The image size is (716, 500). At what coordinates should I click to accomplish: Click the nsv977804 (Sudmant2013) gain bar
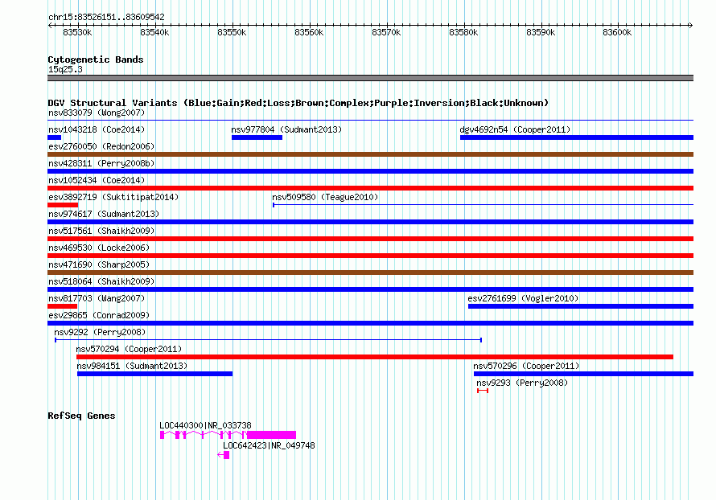tap(257, 137)
